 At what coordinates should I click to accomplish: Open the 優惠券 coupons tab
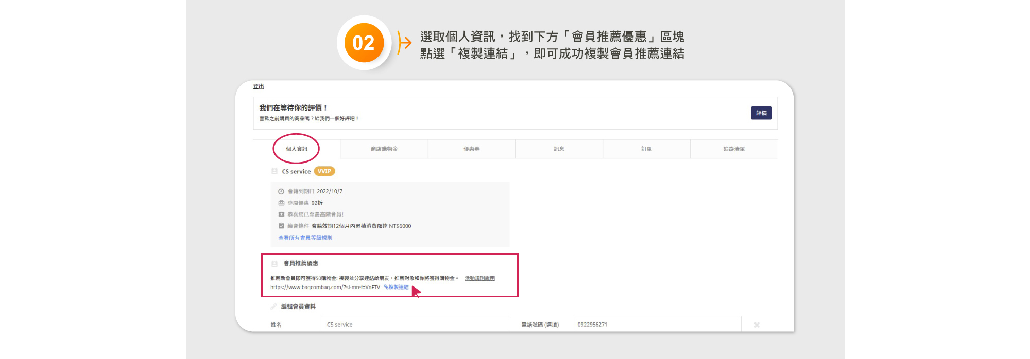click(471, 149)
